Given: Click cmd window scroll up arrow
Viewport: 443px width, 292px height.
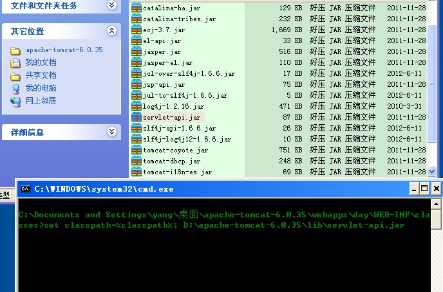Looking at the screenshot, I should point(436,204).
